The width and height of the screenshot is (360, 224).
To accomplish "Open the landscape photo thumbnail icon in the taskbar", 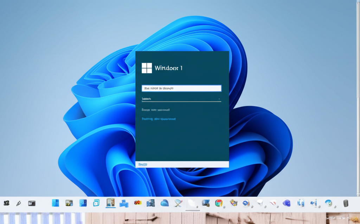I will [69, 203].
